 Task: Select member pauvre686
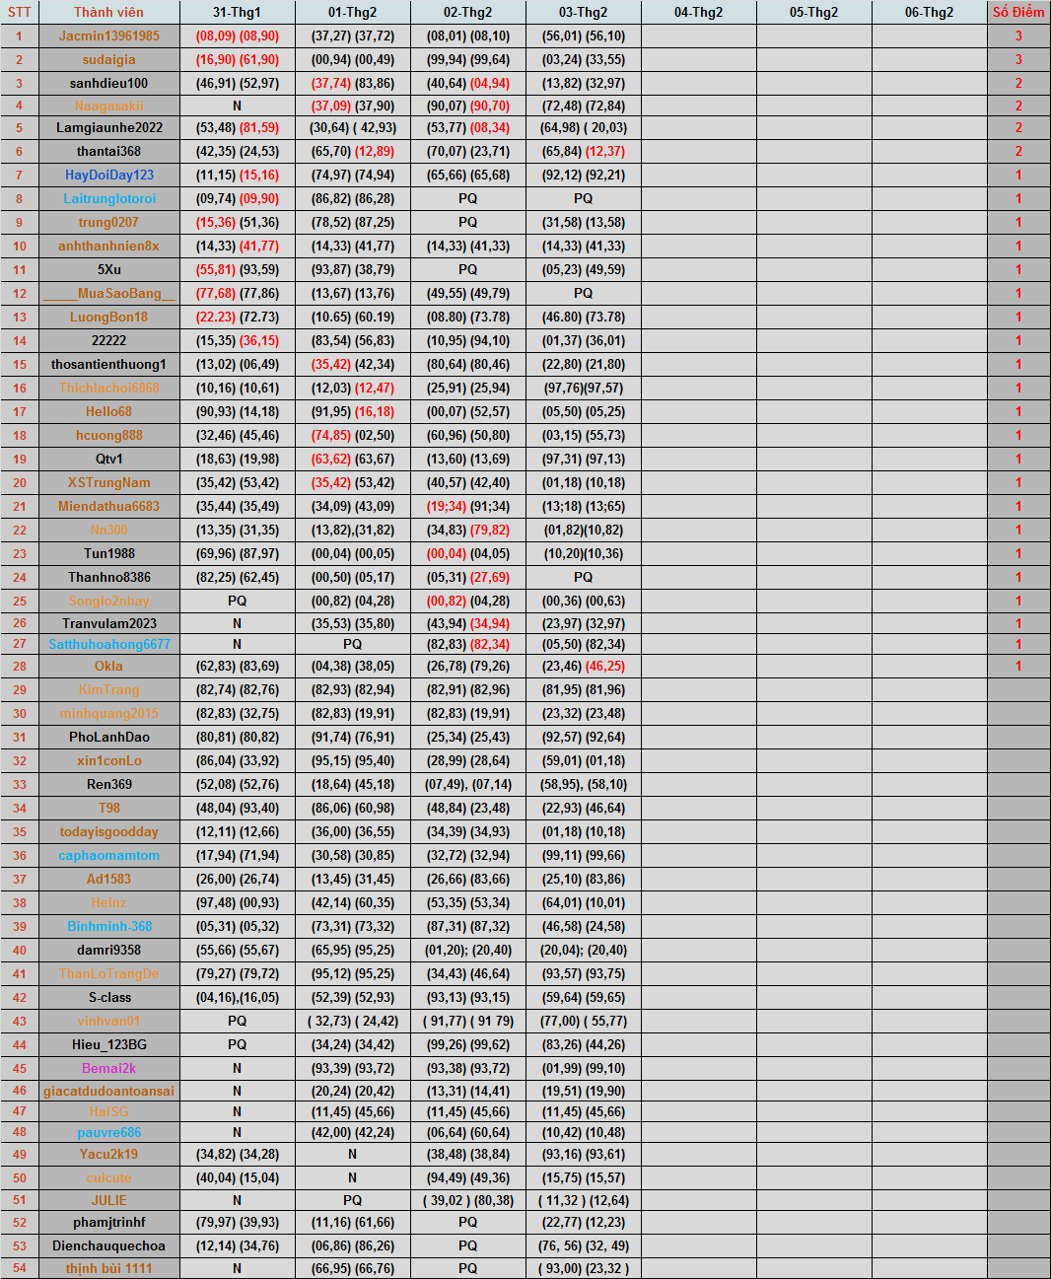click(108, 1132)
